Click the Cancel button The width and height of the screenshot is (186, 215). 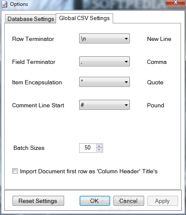point(129,201)
